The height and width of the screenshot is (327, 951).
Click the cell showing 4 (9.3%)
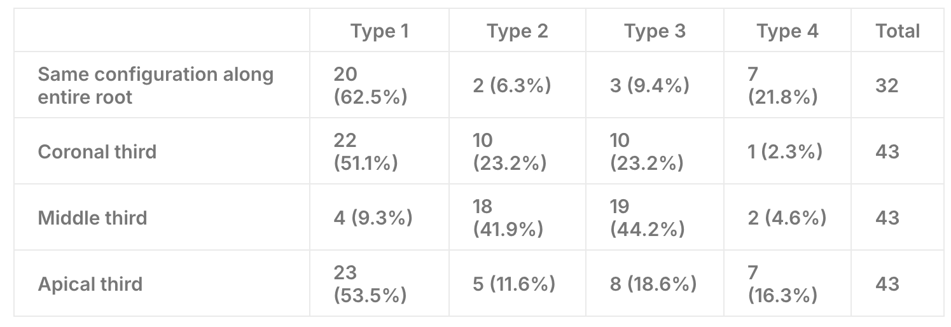pyautogui.click(x=373, y=218)
